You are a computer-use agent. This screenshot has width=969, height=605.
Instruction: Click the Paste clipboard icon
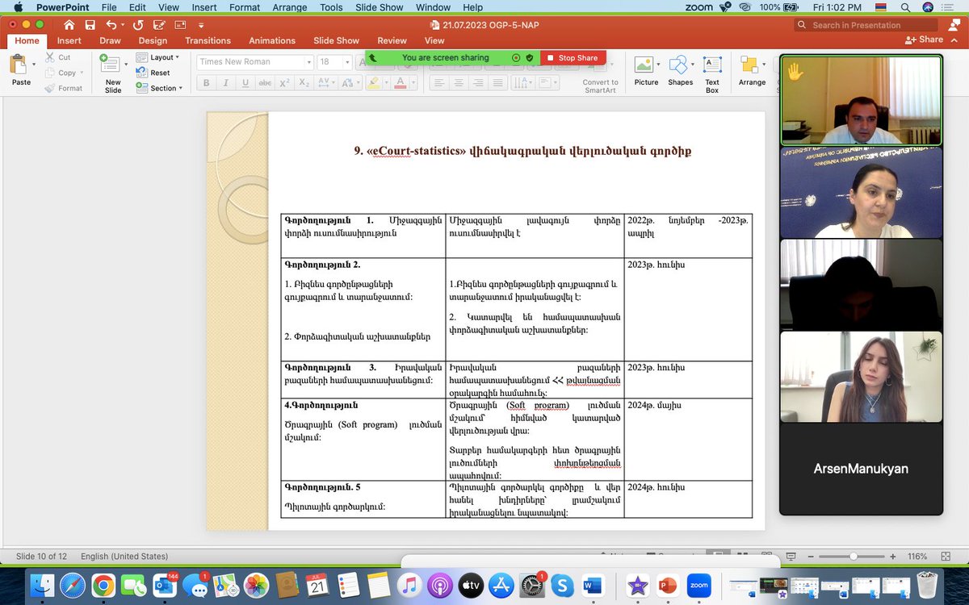click(x=19, y=65)
